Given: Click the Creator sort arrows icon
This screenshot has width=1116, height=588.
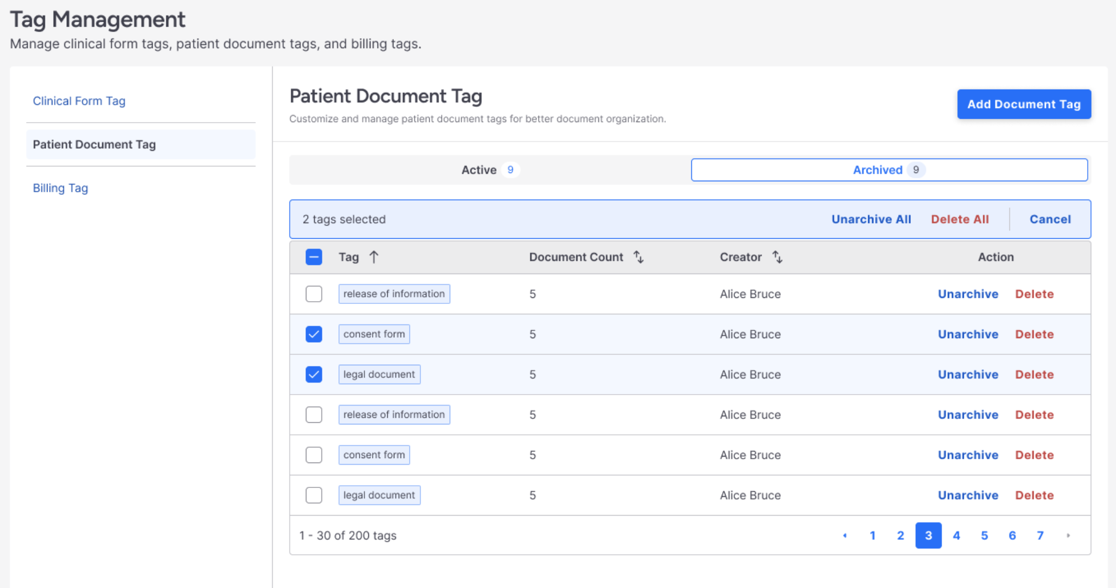Looking at the screenshot, I should coord(778,257).
